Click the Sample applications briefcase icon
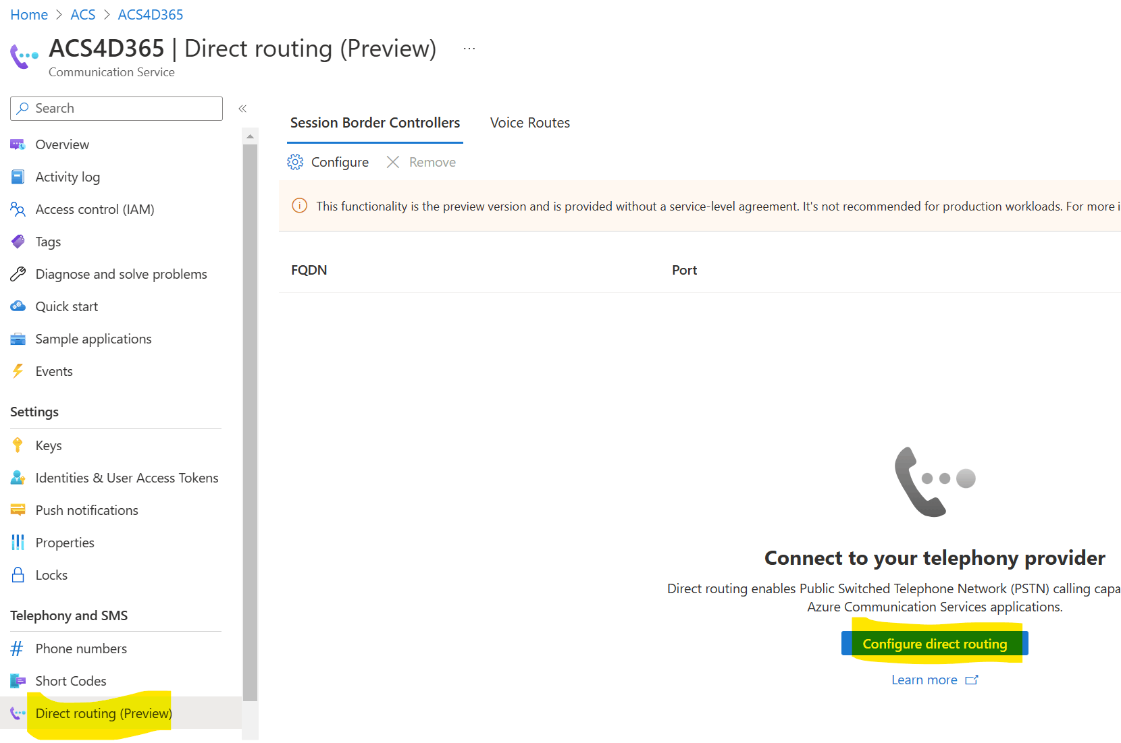 click(18, 339)
